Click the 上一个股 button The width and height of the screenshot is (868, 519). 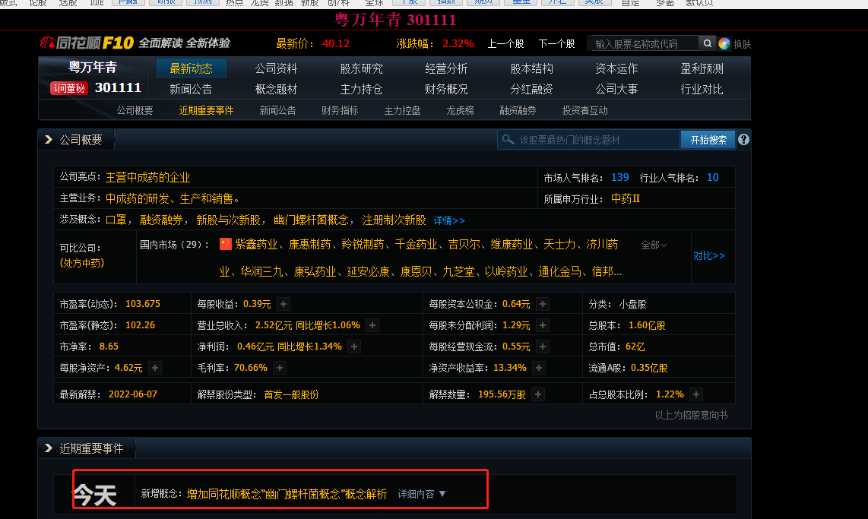click(505, 43)
